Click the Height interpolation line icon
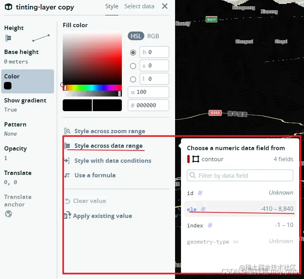Screen dimensions: 304x279 [41, 38]
